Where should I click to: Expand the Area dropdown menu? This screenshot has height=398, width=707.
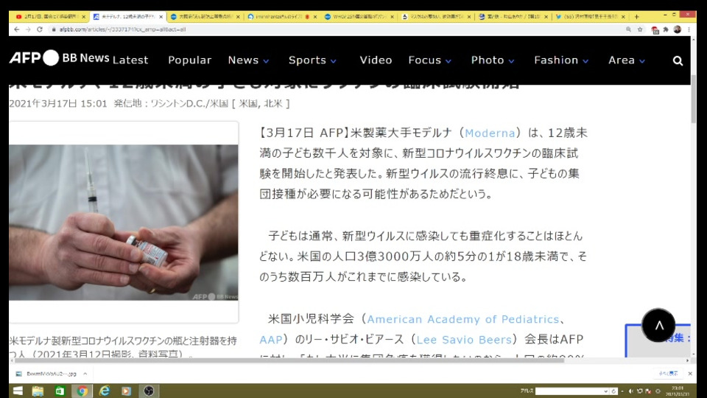(627, 60)
